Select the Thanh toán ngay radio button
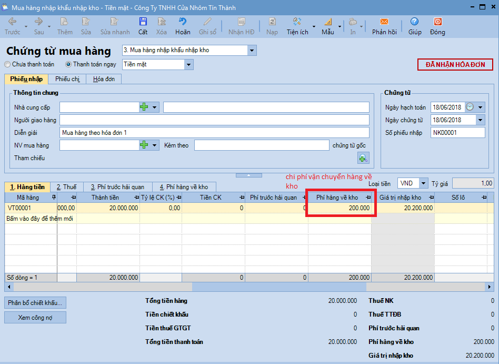The height and width of the screenshot is (364, 499). (x=68, y=64)
